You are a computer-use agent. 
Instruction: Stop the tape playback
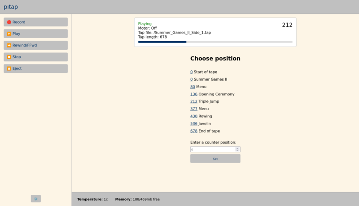(36, 57)
